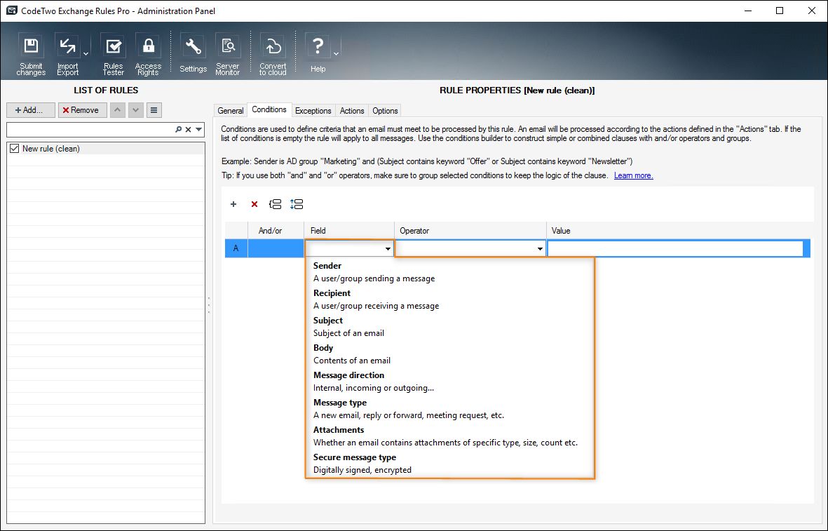This screenshot has width=828, height=531.
Task: Pick Subject from the field list
Action: point(450,327)
